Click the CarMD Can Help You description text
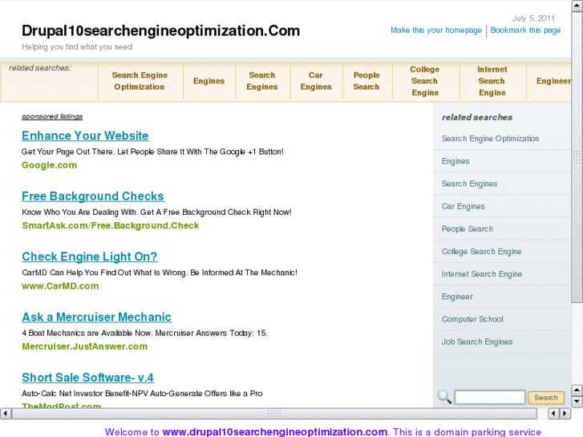583x437 pixels. click(160, 273)
